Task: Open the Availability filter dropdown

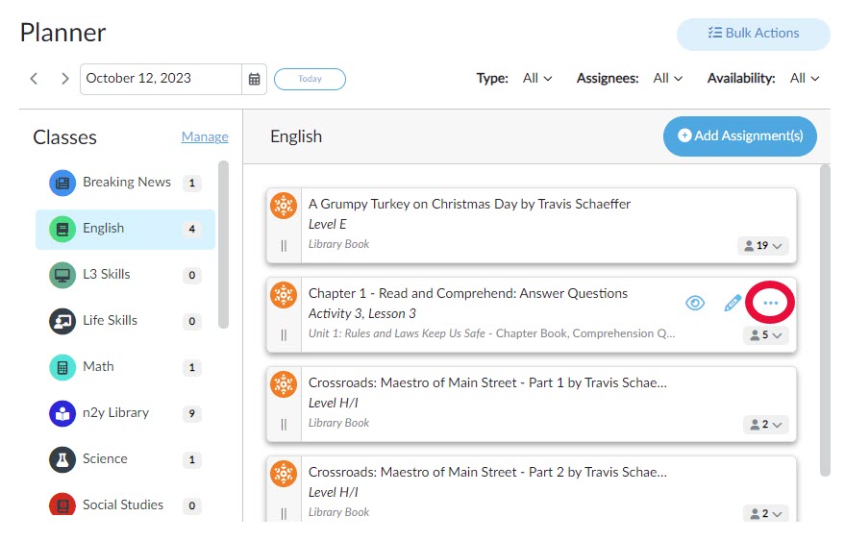Action: coord(805,79)
